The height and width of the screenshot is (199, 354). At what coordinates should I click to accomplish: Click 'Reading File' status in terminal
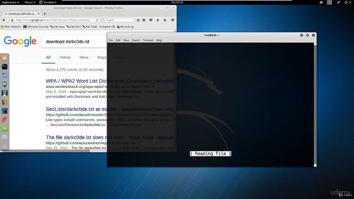(x=210, y=154)
